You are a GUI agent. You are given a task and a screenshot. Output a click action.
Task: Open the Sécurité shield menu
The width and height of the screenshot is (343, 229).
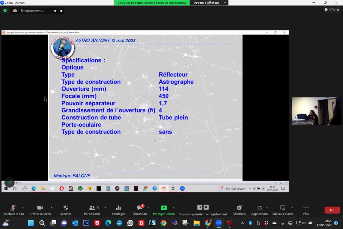point(66,210)
